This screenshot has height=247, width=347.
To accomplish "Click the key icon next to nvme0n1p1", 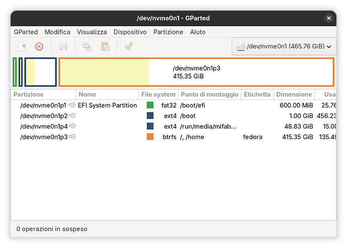I will tap(72, 105).
